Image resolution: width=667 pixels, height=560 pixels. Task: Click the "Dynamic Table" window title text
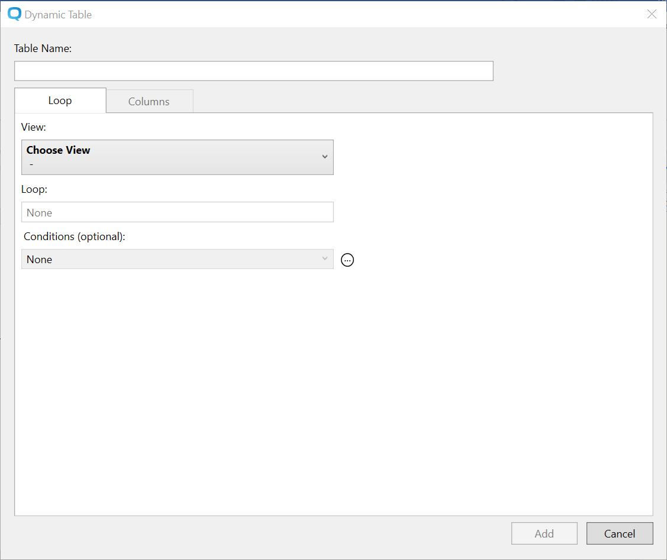point(58,14)
